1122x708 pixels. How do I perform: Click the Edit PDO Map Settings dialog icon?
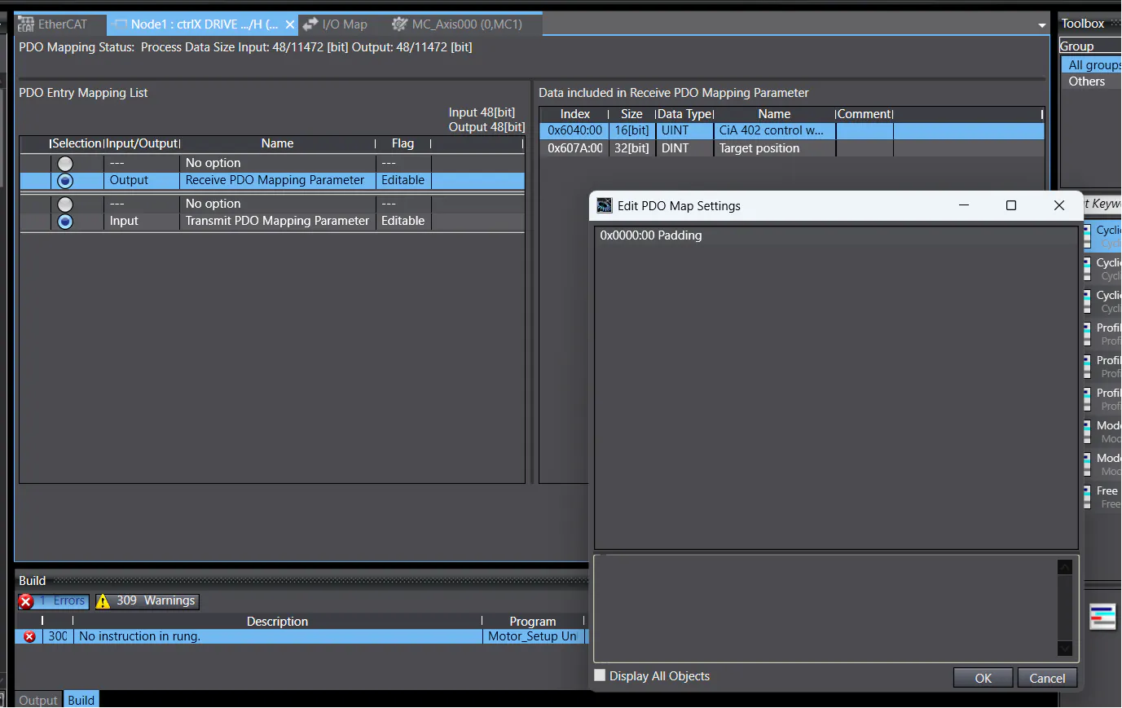pos(604,205)
